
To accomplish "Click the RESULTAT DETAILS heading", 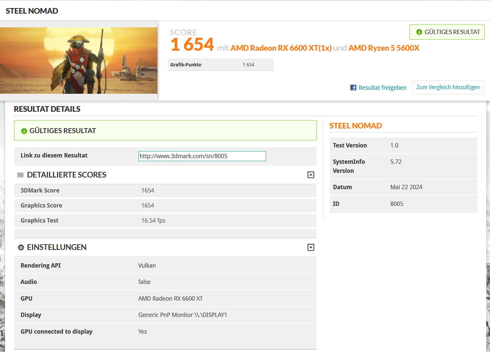I will pos(47,109).
